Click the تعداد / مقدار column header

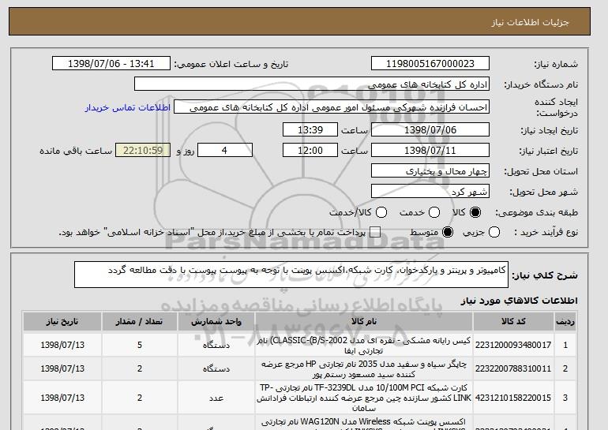[x=140, y=322]
